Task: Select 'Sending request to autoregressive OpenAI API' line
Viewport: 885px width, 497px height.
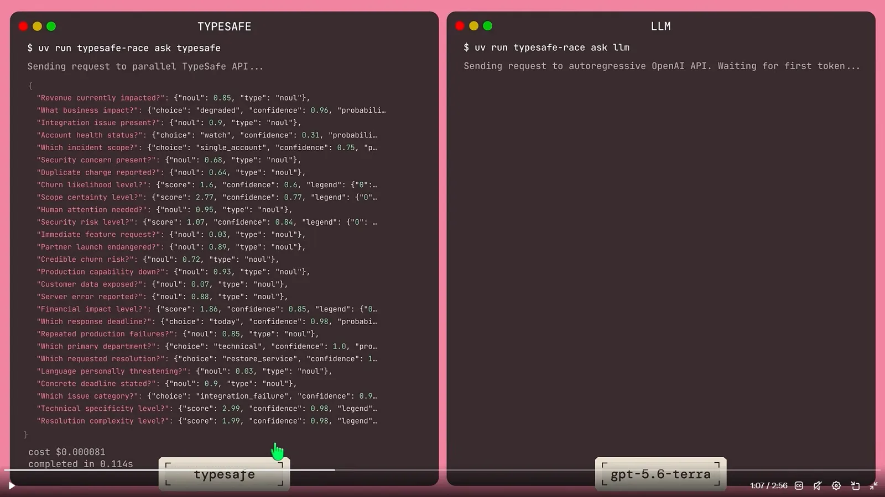Action: (x=662, y=66)
